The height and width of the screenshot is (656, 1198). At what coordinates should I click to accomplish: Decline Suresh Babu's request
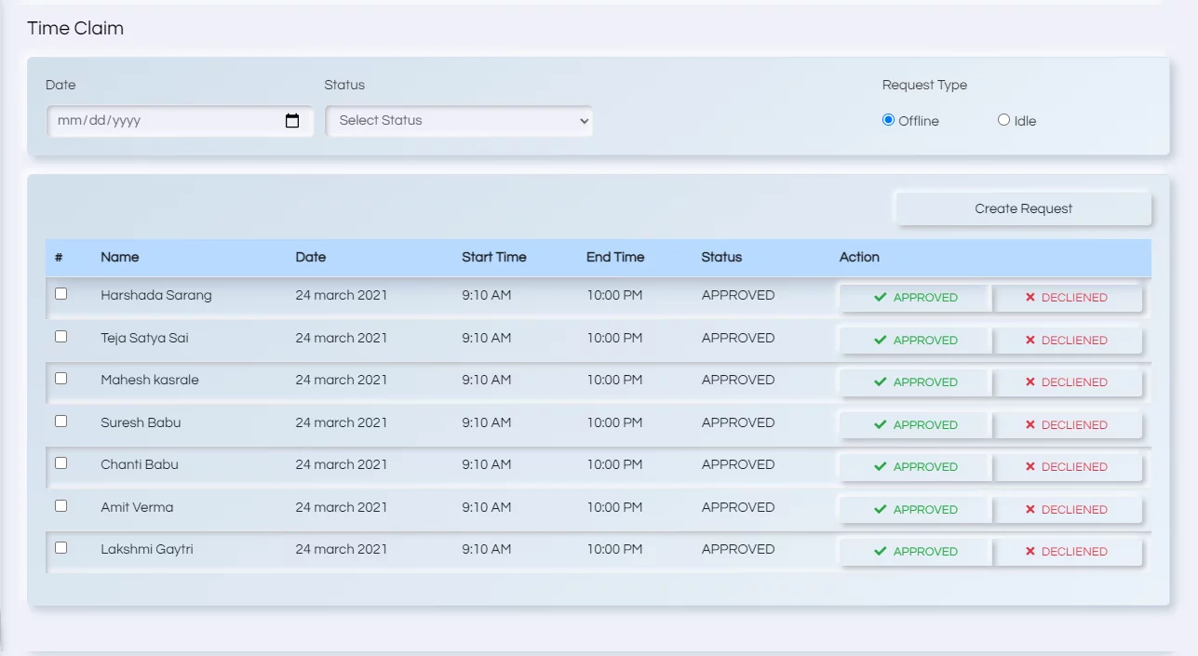pyautogui.click(x=1067, y=425)
